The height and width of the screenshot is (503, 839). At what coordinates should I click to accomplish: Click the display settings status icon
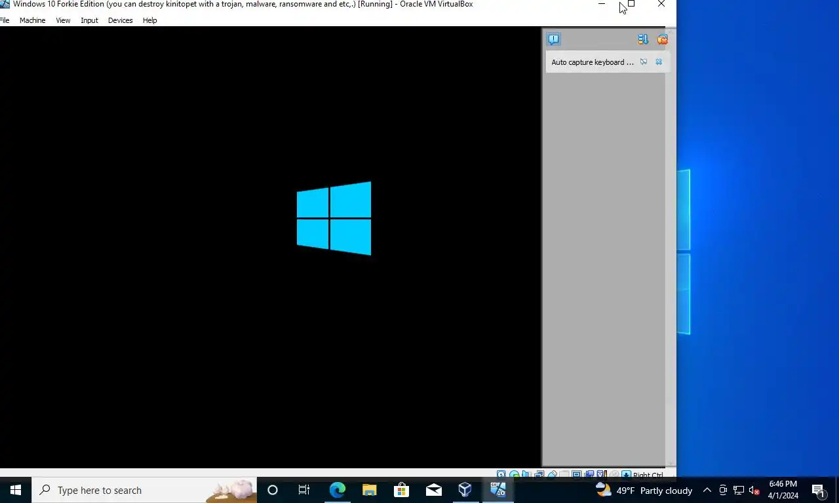[x=576, y=475]
